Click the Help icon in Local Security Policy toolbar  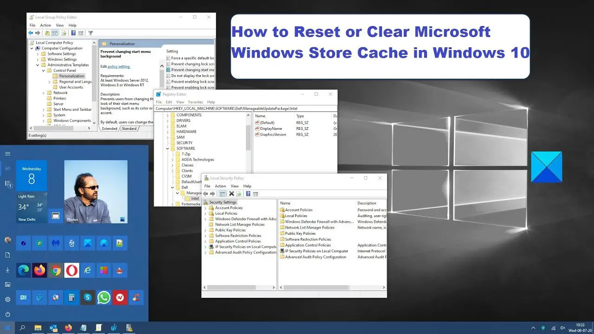pyautogui.click(x=248, y=193)
